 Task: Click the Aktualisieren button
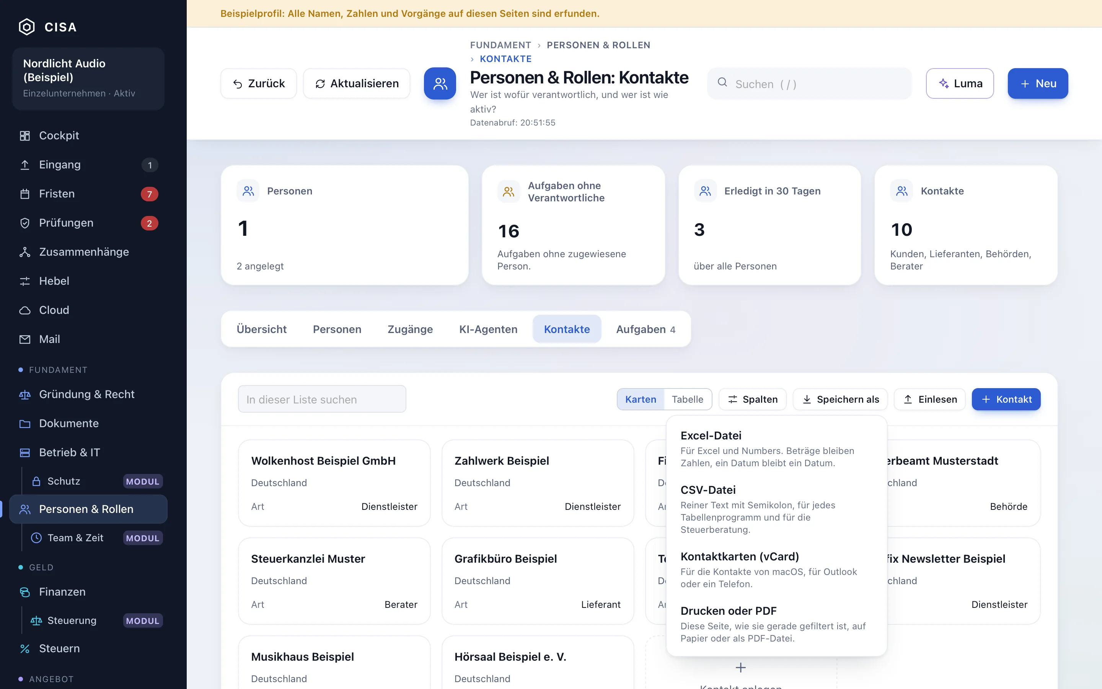[x=357, y=83]
